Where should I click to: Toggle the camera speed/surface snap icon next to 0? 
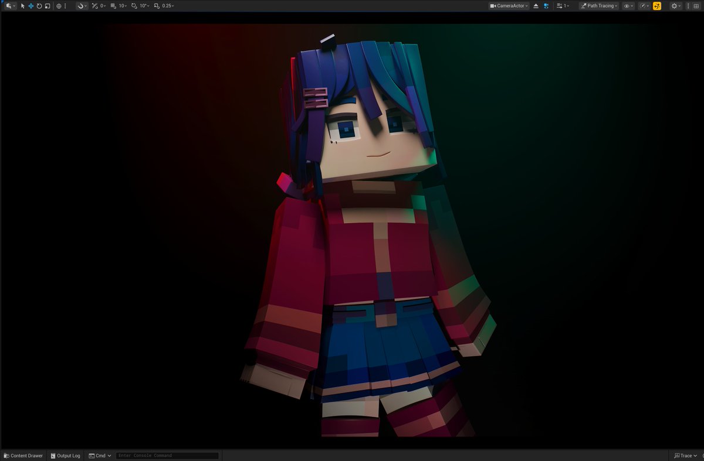coord(94,6)
